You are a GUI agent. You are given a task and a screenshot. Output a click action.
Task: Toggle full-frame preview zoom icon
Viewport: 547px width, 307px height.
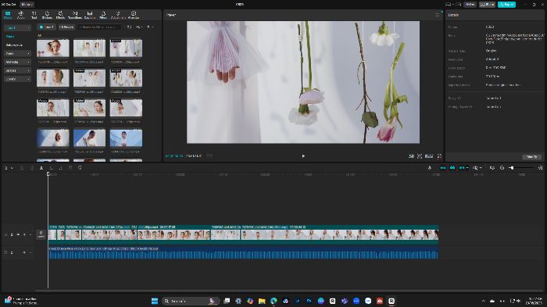click(420, 156)
